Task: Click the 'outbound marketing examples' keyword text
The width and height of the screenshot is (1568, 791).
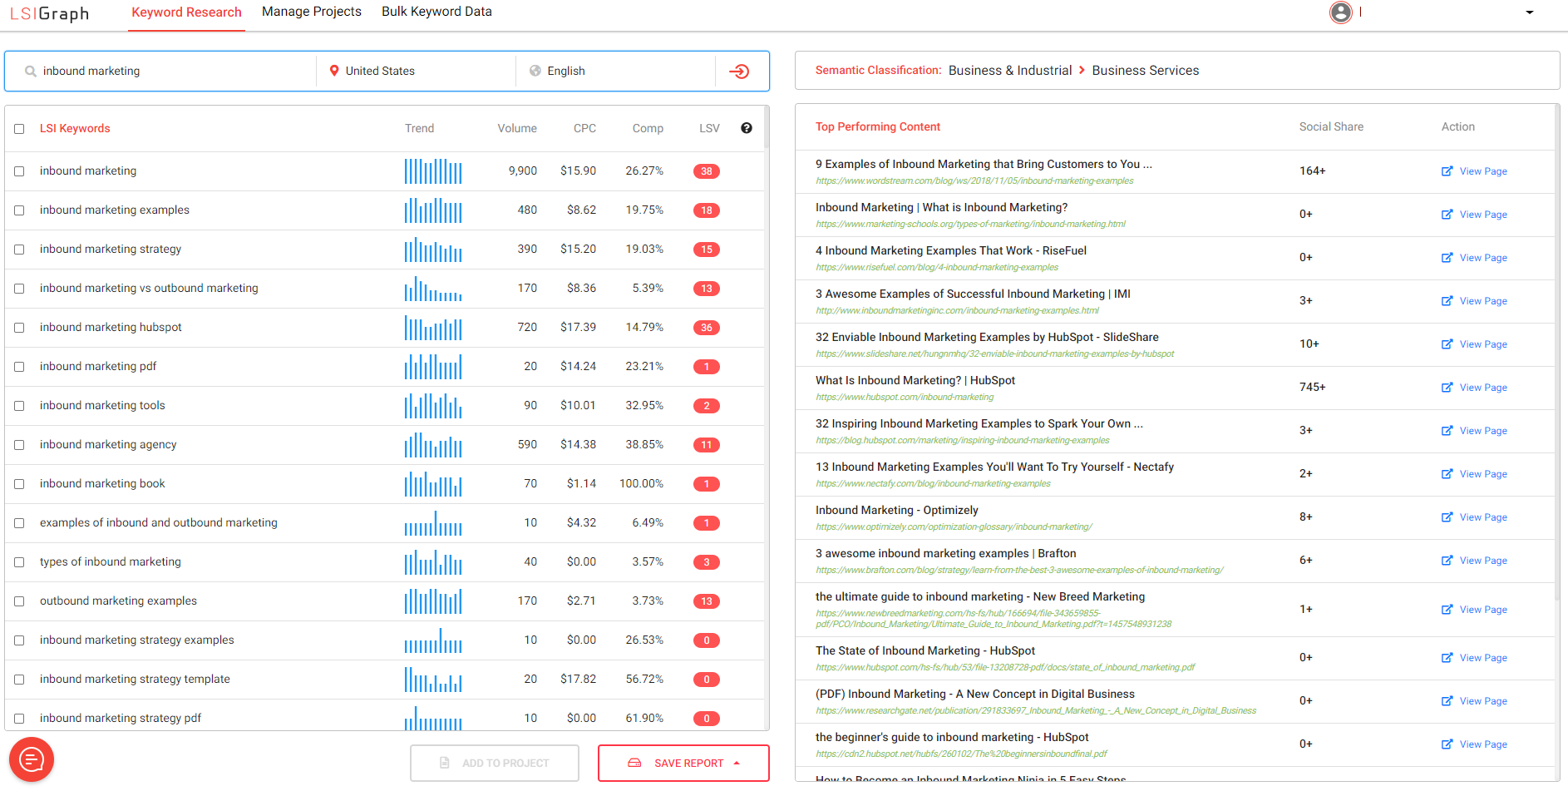Action: click(x=118, y=601)
